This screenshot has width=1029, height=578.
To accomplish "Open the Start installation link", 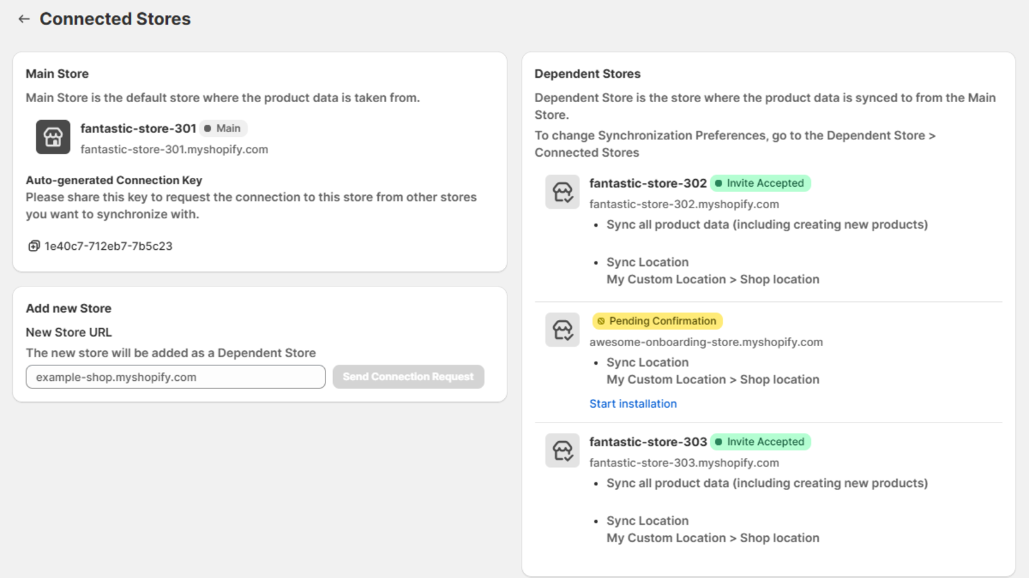I will point(633,403).
